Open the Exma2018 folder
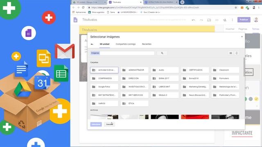The width and height of the screenshot is (262, 147). [x=195, y=78]
